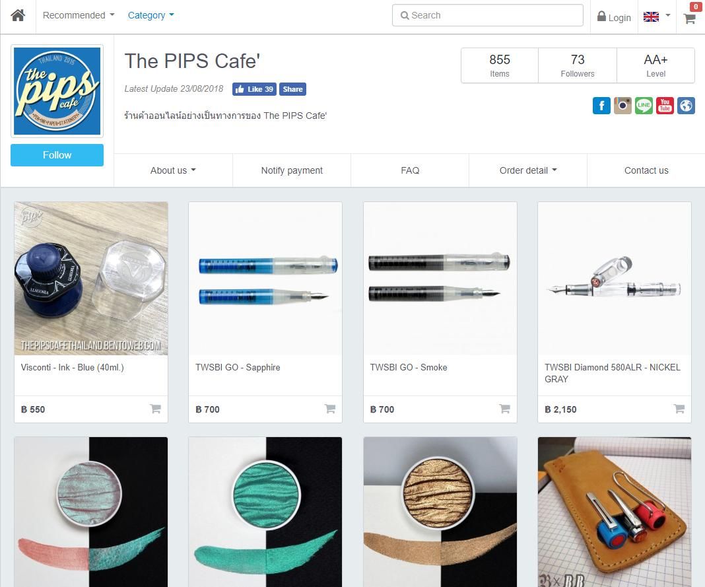The width and height of the screenshot is (705, 587).
Task: Expand the About us menu
Action: coord(173,170)
